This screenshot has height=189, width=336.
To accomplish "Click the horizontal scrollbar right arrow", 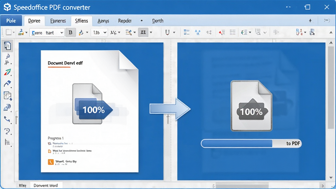I will point(323,186).
